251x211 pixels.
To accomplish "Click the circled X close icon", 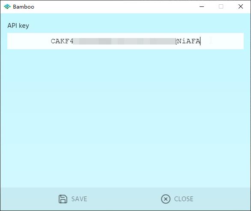I will (x=166, y=199).
